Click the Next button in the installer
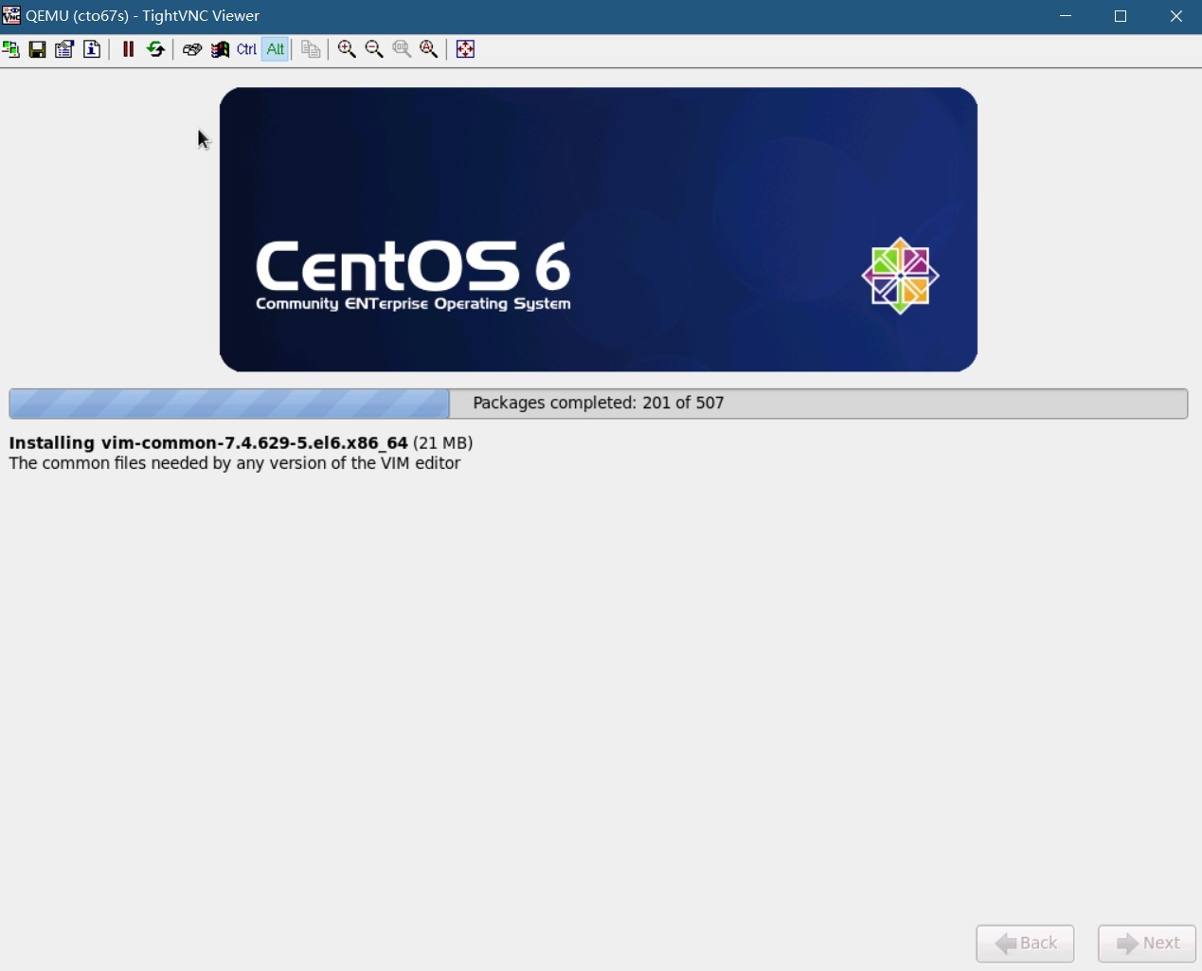 coord(1147,944)
